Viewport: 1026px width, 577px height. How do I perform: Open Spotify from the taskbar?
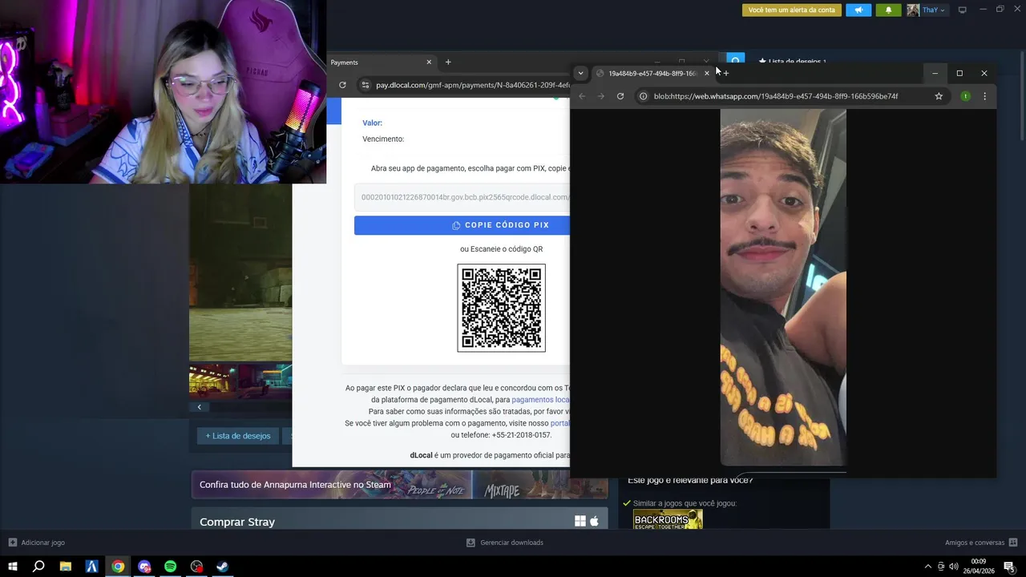coord(170,567)
